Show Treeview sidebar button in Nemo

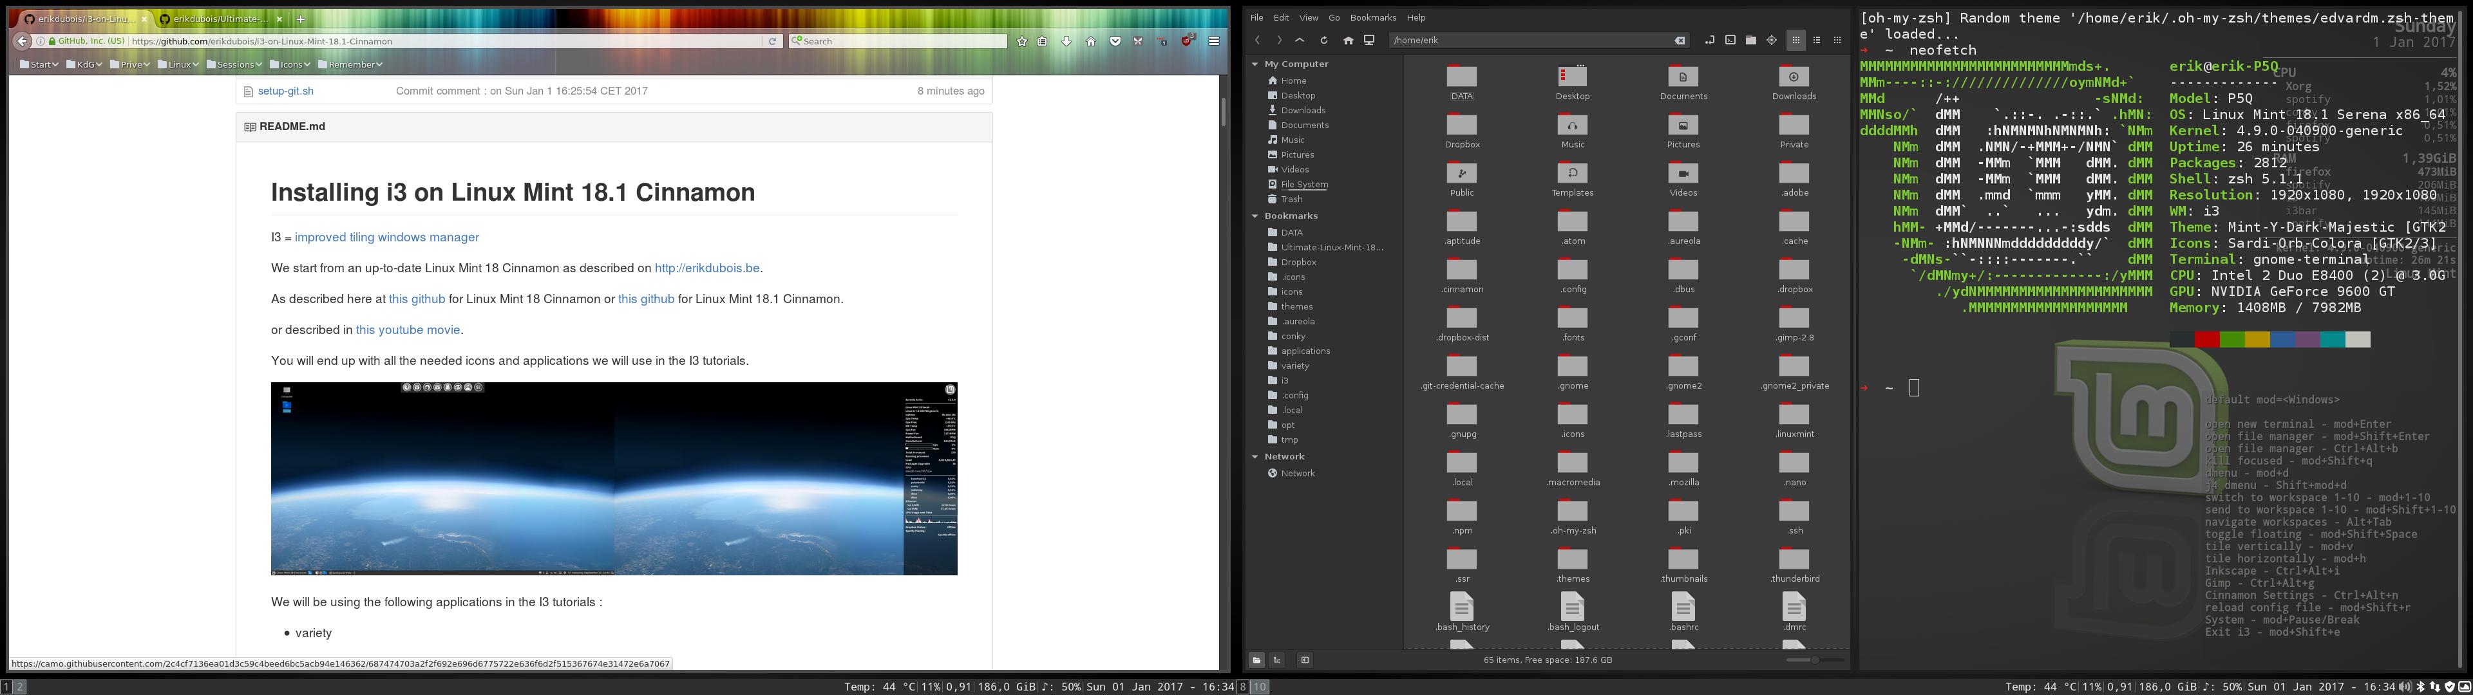click(x=1277, y=660)
